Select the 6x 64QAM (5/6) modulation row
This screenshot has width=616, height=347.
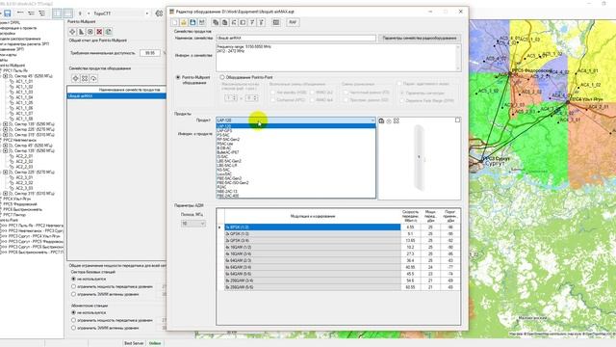(x=312, y=274)
